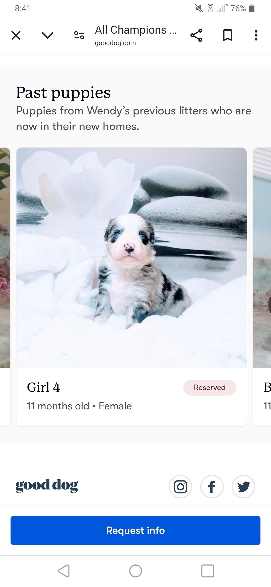Bookmark this gooddog page
Viewport: 271px width, 587px height.
coord(228,35)
